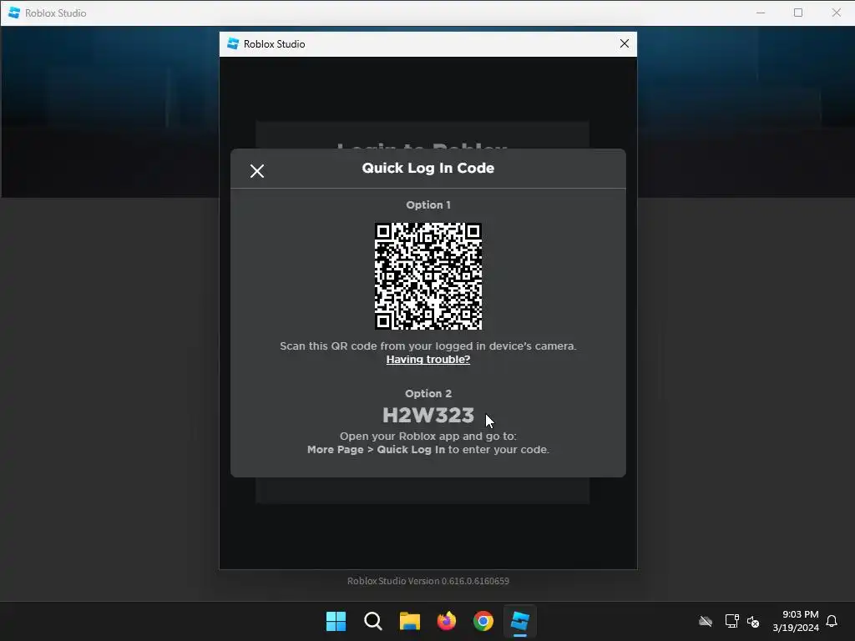
Task: Click the Option 2 heading
Action: [x=428, y=394]
